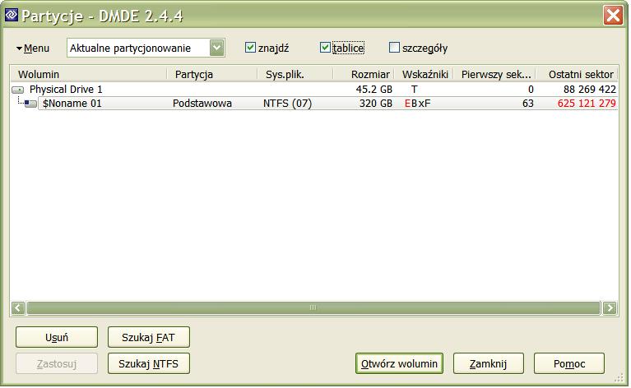The width and height of the screenshot is (631, 388).
Task: Open Pomoc help button
Action: 569,364
